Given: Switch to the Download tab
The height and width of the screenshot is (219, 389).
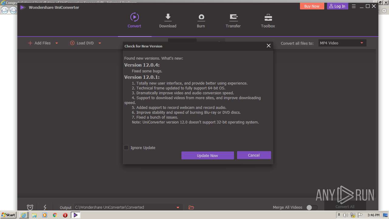Looking at the screenshot, I should coord(168,21).
